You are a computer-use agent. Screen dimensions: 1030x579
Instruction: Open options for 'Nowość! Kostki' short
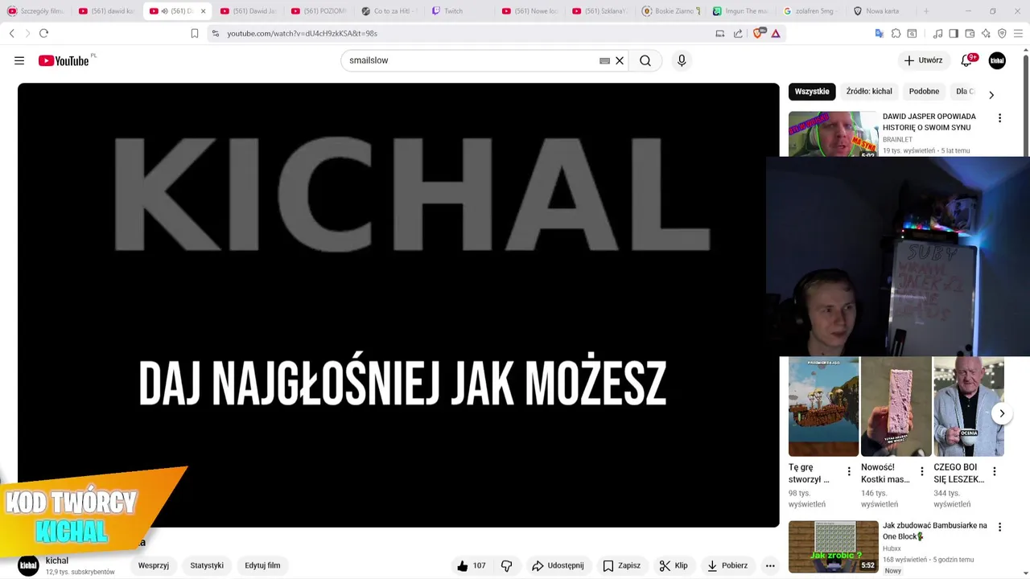[x=921, y=472]
